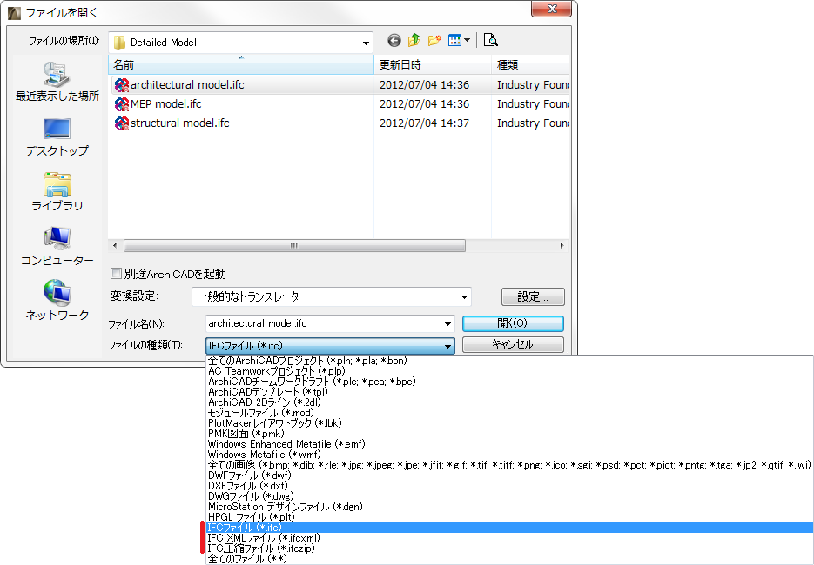Open the preview pane icon

(x=492, y=40)
